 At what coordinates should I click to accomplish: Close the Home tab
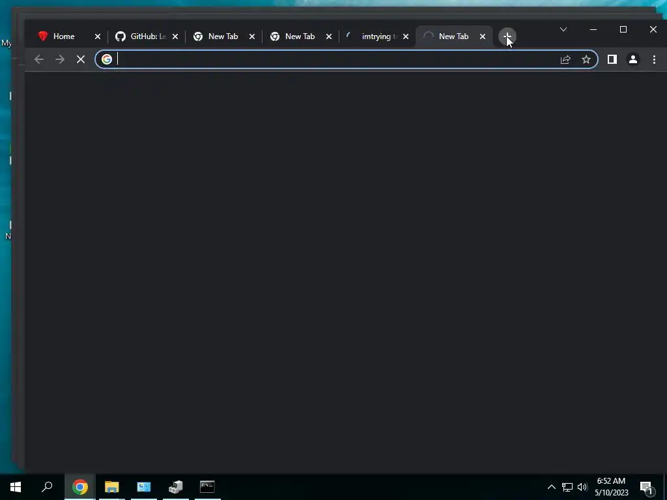[98, 36]
